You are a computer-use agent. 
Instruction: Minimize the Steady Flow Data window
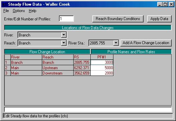(160, 4)
